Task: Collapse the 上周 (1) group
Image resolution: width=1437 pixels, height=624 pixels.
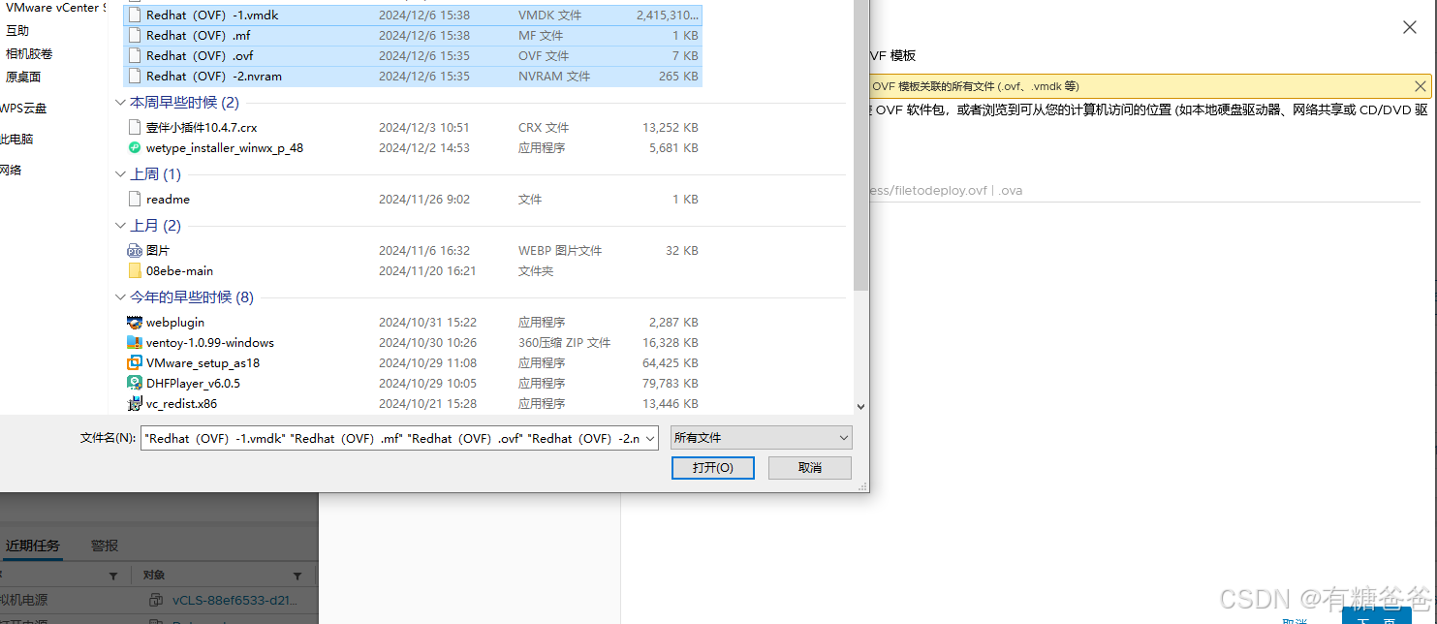Action: click(x=120, y=174)
